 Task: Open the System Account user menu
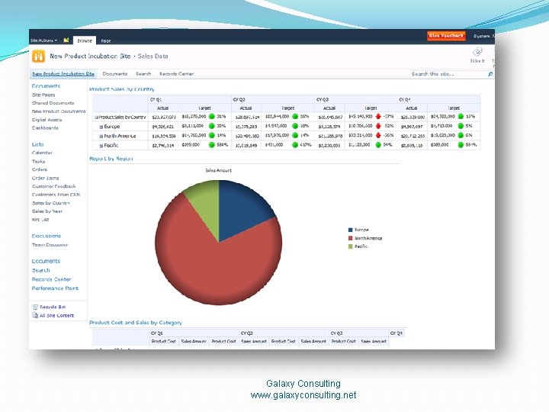pyautogui.click(x=484, y=36)
